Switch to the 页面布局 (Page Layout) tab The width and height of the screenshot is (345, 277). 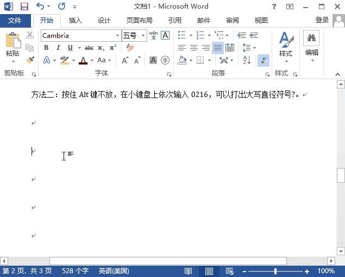[139, 21]
